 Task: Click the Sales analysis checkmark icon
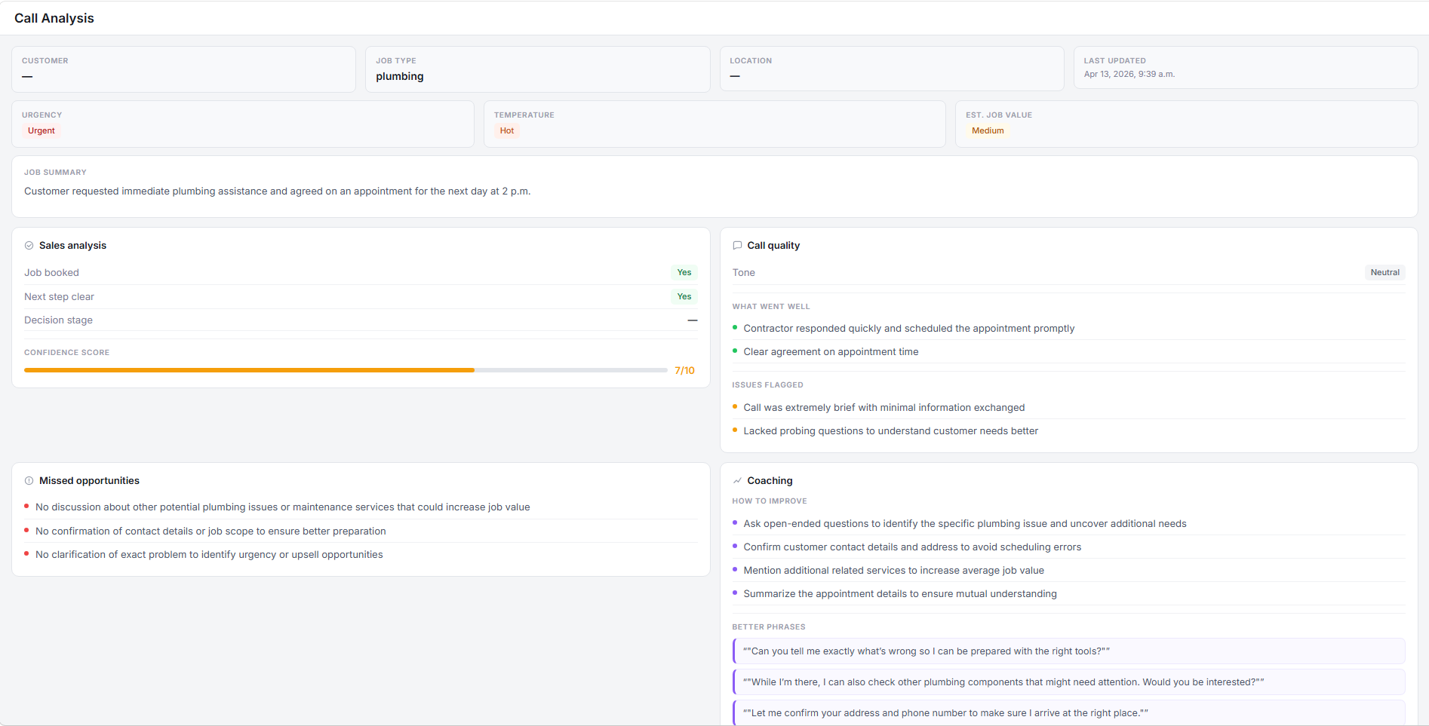[29, 246]
